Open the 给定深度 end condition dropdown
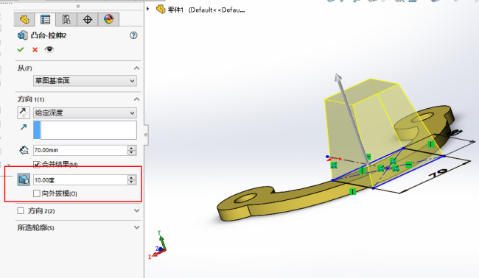 (x=85, y=113)
